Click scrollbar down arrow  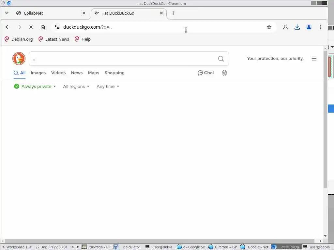[325, 236]
